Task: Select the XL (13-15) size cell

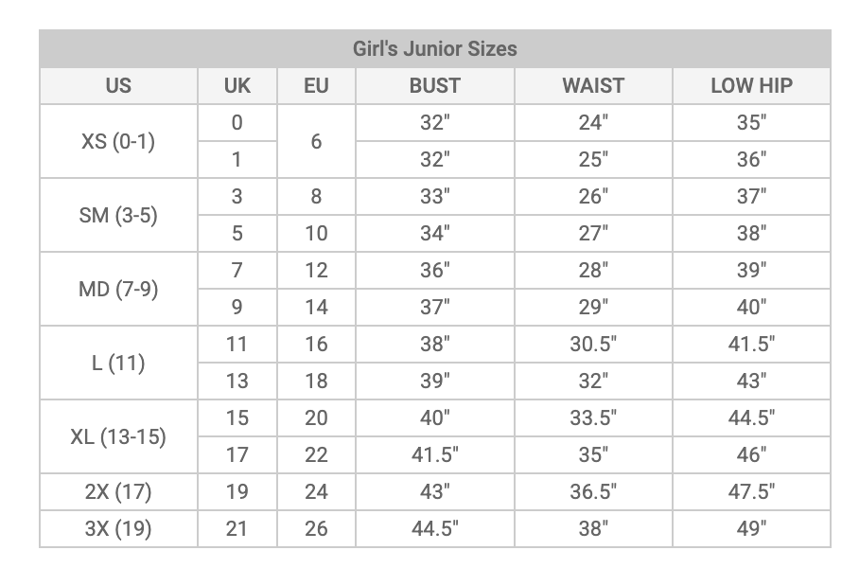Action: pos(118,437)
